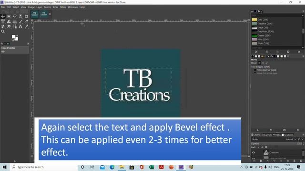Close the active image tab
Image resolution: width=305 pixels, height=171 pixels.
coord(50,14)
